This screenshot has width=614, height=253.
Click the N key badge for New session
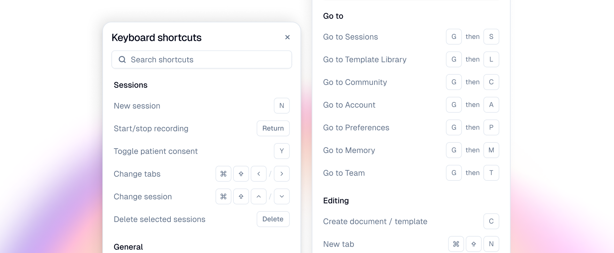[282, 106]
